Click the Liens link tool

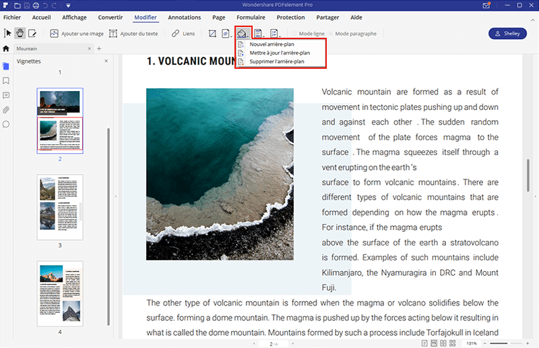click(183, 34)
